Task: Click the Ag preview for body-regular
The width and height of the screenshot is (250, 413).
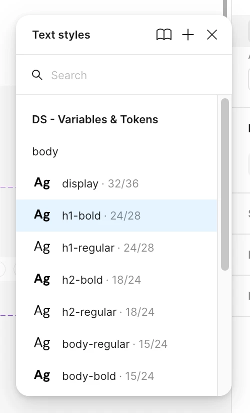Action: point(42,343)
